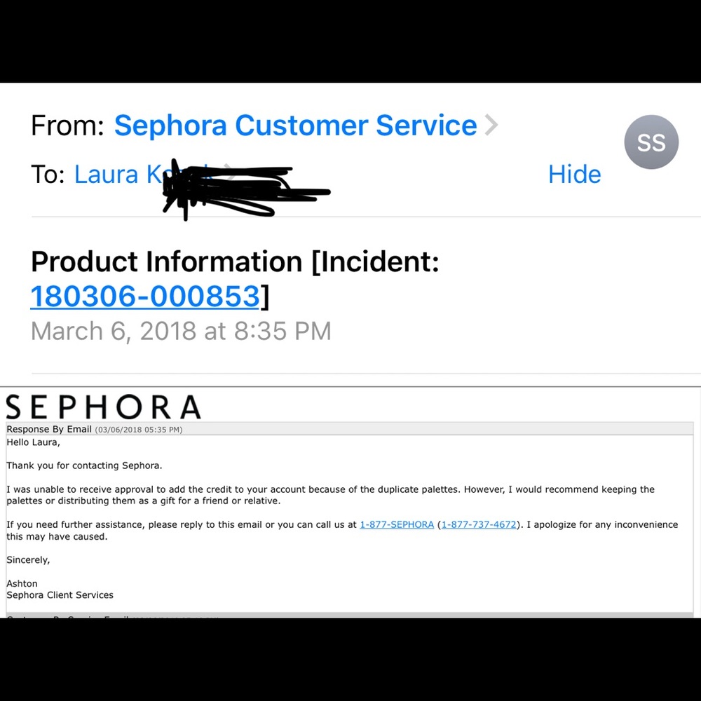Click the duplicate palettes paragraph text
Screen dimensions: 701x701
click(330, 495)
